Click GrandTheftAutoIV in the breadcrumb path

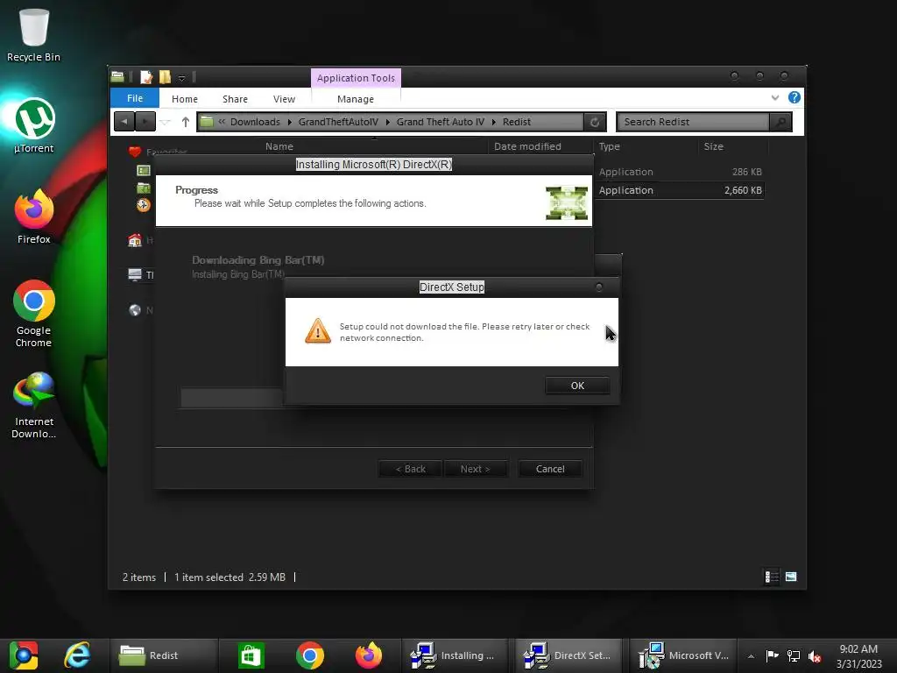point(338,122)
